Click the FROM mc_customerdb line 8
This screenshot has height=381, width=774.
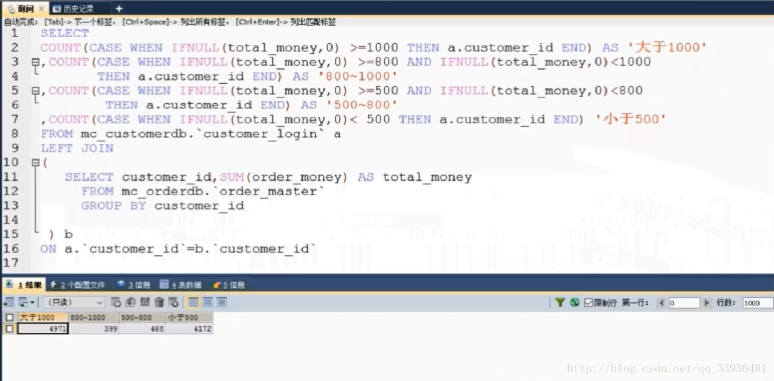click(191, 134)
